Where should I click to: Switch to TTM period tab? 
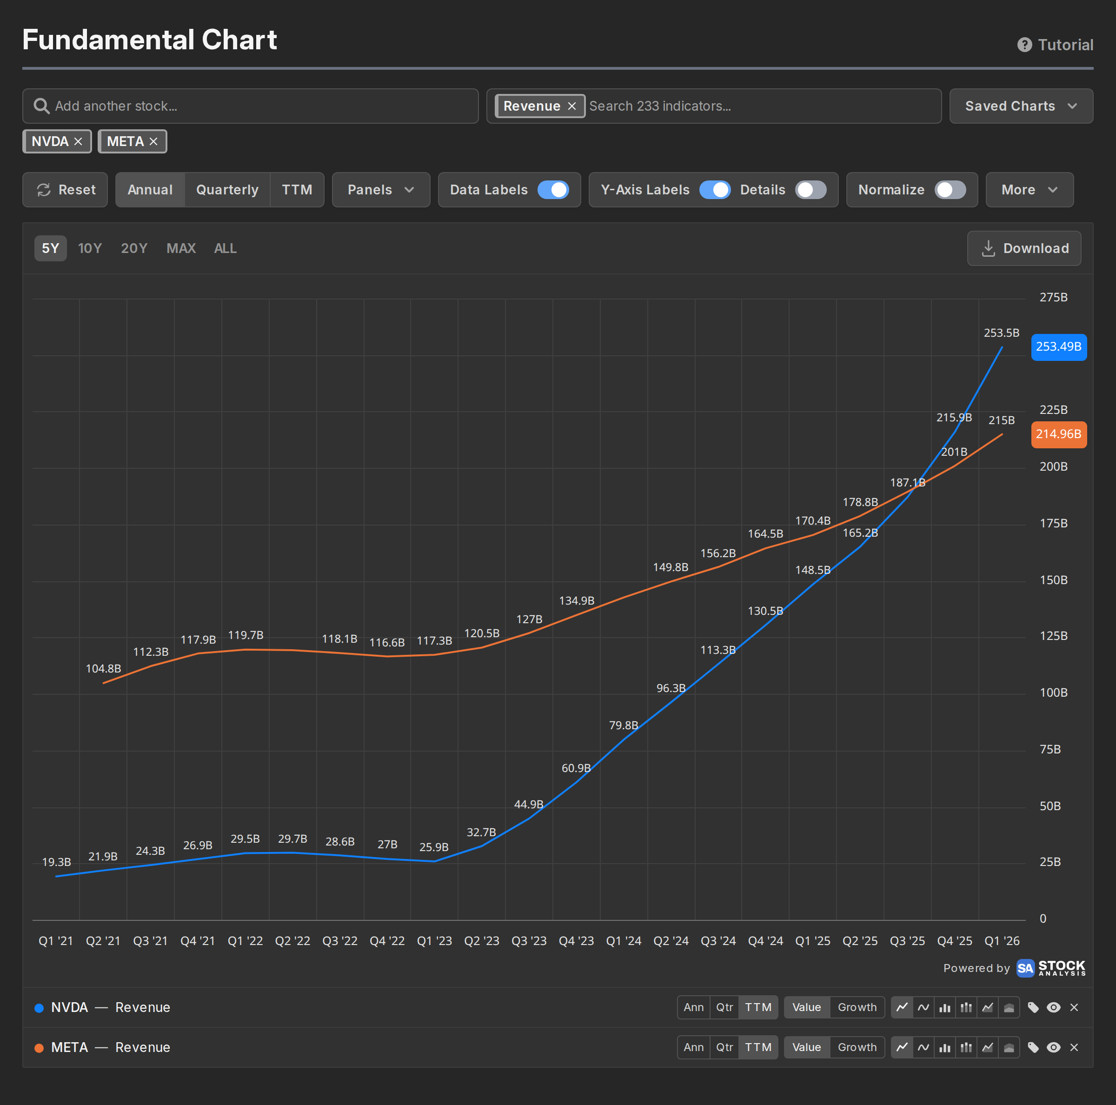pos(297,190)
